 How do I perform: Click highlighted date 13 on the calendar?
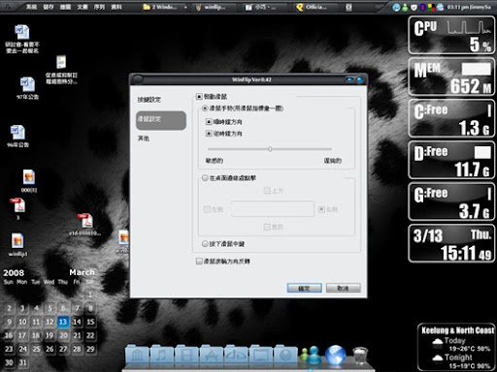click(63, 322)
